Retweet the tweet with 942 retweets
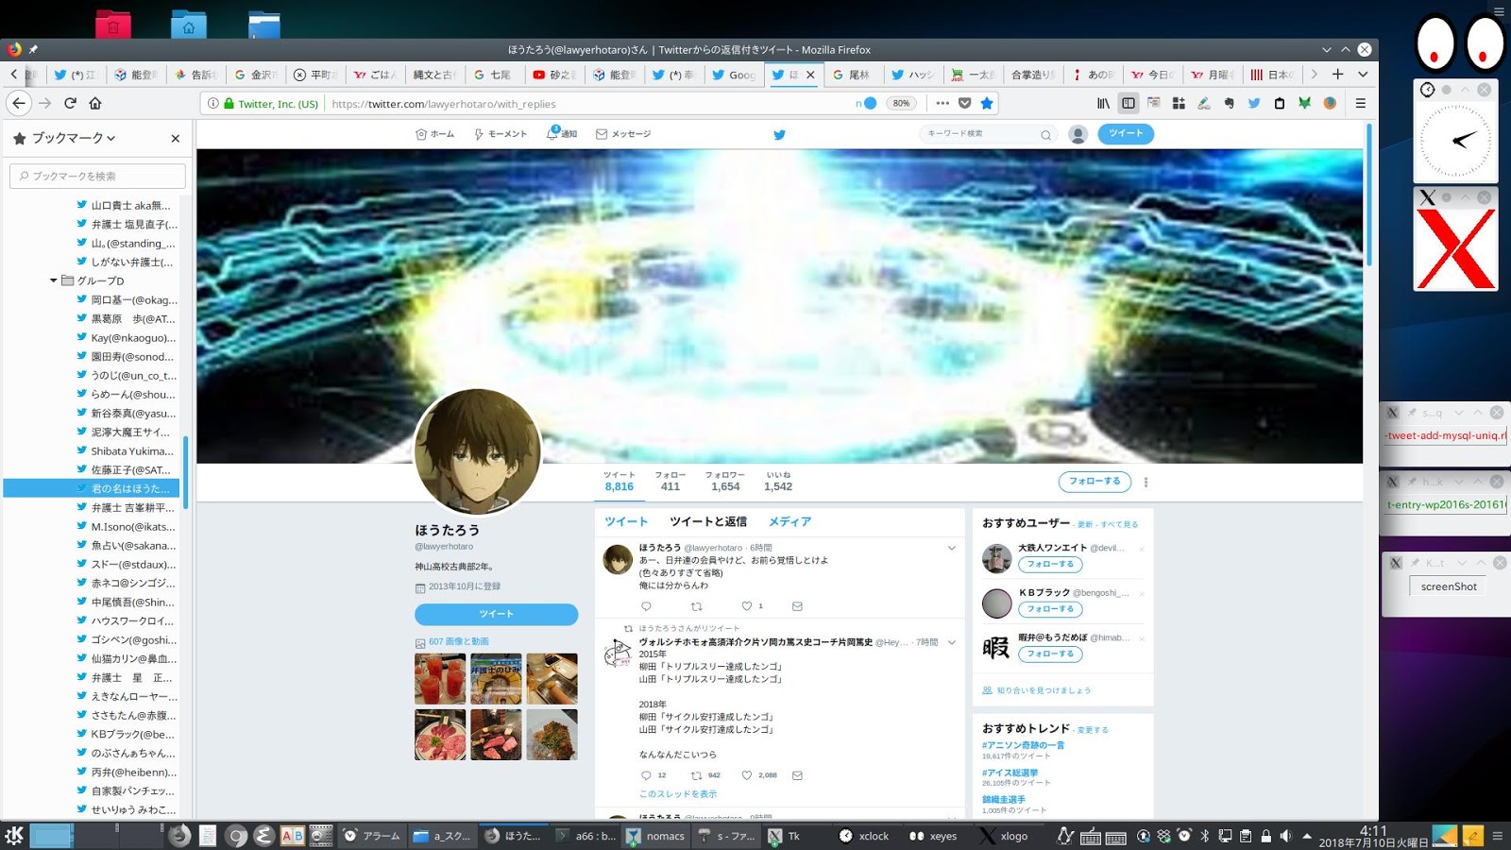Image resolution: width=1511 pixels, height=850 pixels. pos(696,775)
